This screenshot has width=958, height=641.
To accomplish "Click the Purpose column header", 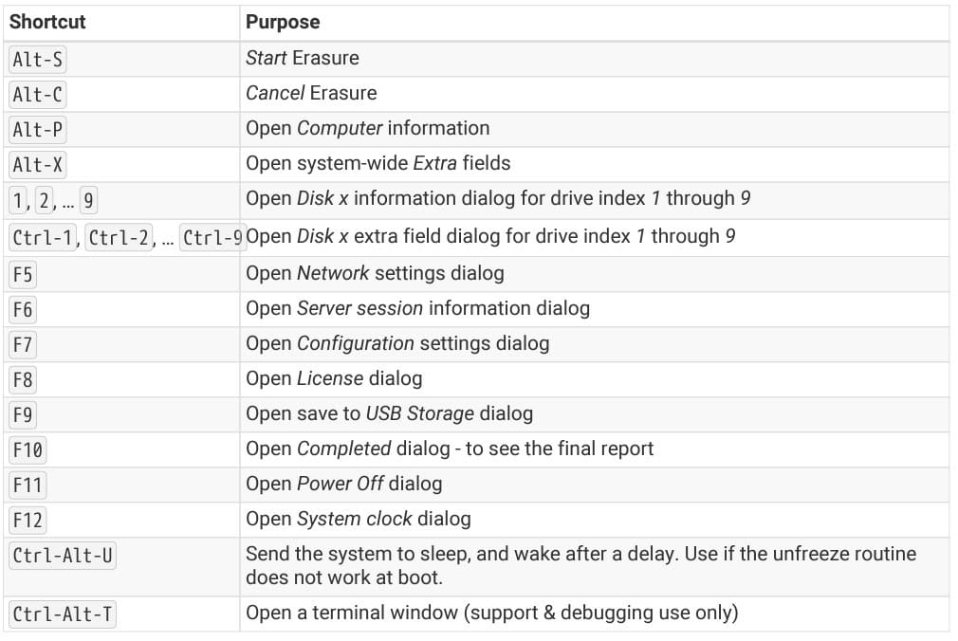I will point(283,22).
